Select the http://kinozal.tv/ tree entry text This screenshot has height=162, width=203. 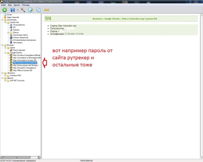(x=25, y=68)
